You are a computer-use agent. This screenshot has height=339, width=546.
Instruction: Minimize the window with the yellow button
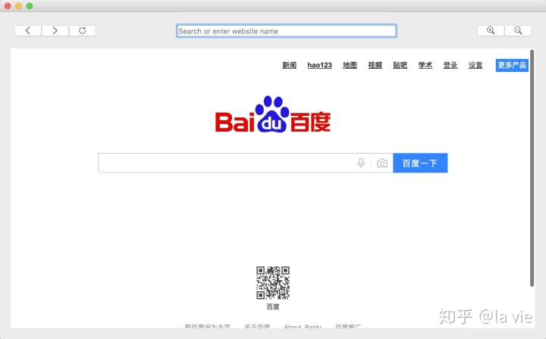coord(19,6)
